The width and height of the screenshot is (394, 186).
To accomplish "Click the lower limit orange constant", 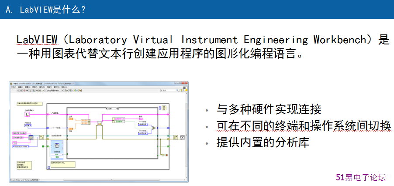I will click(x=71, y=129).
